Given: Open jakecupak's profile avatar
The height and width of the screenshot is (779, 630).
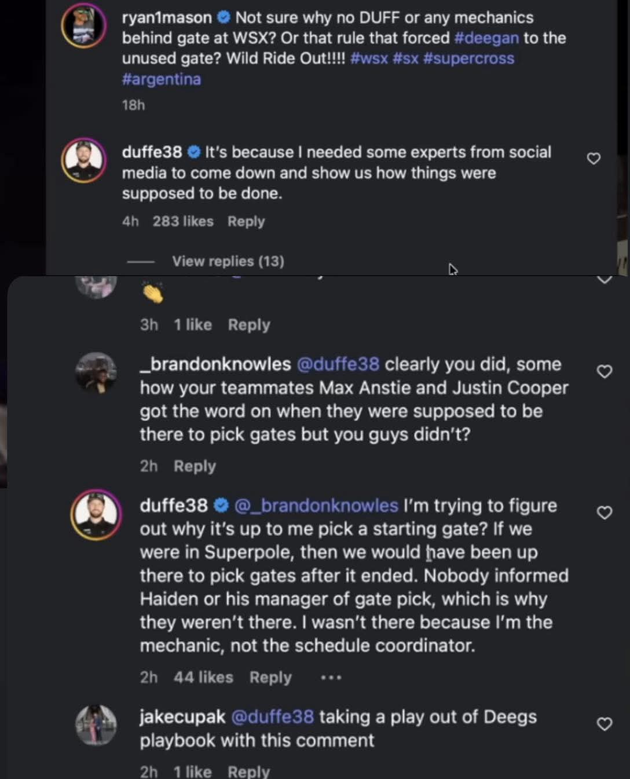Looking at the screenshot, I should (96, 725).
